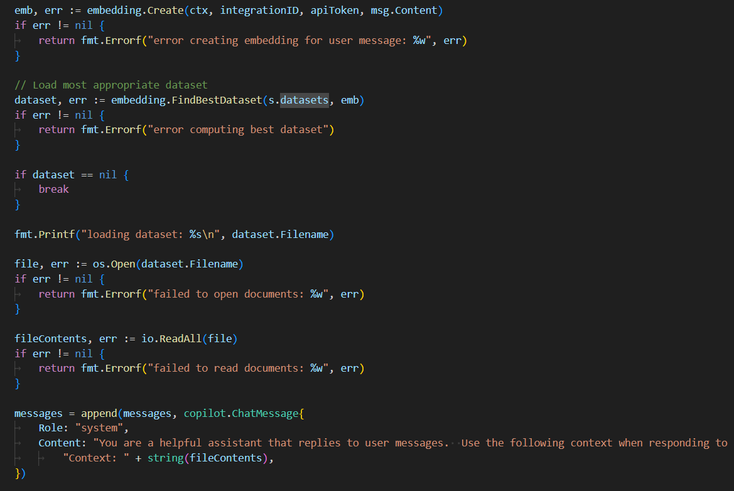This screenshot has height=491, width=734.
Task: Click the string "failed to open documents: %w"
Action: (x=238, y=294)
